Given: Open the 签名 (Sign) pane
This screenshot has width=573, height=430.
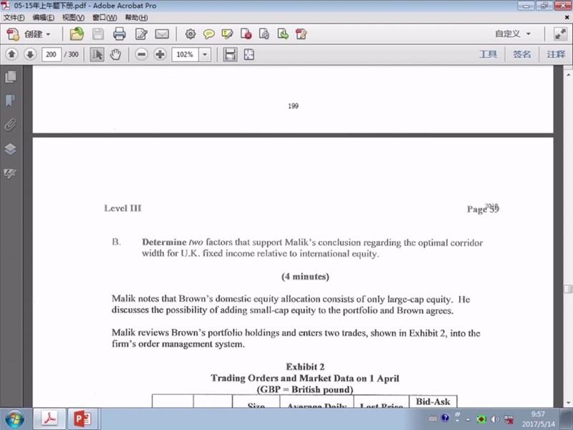Looking at the screenshot, I should tap(522, 54).
